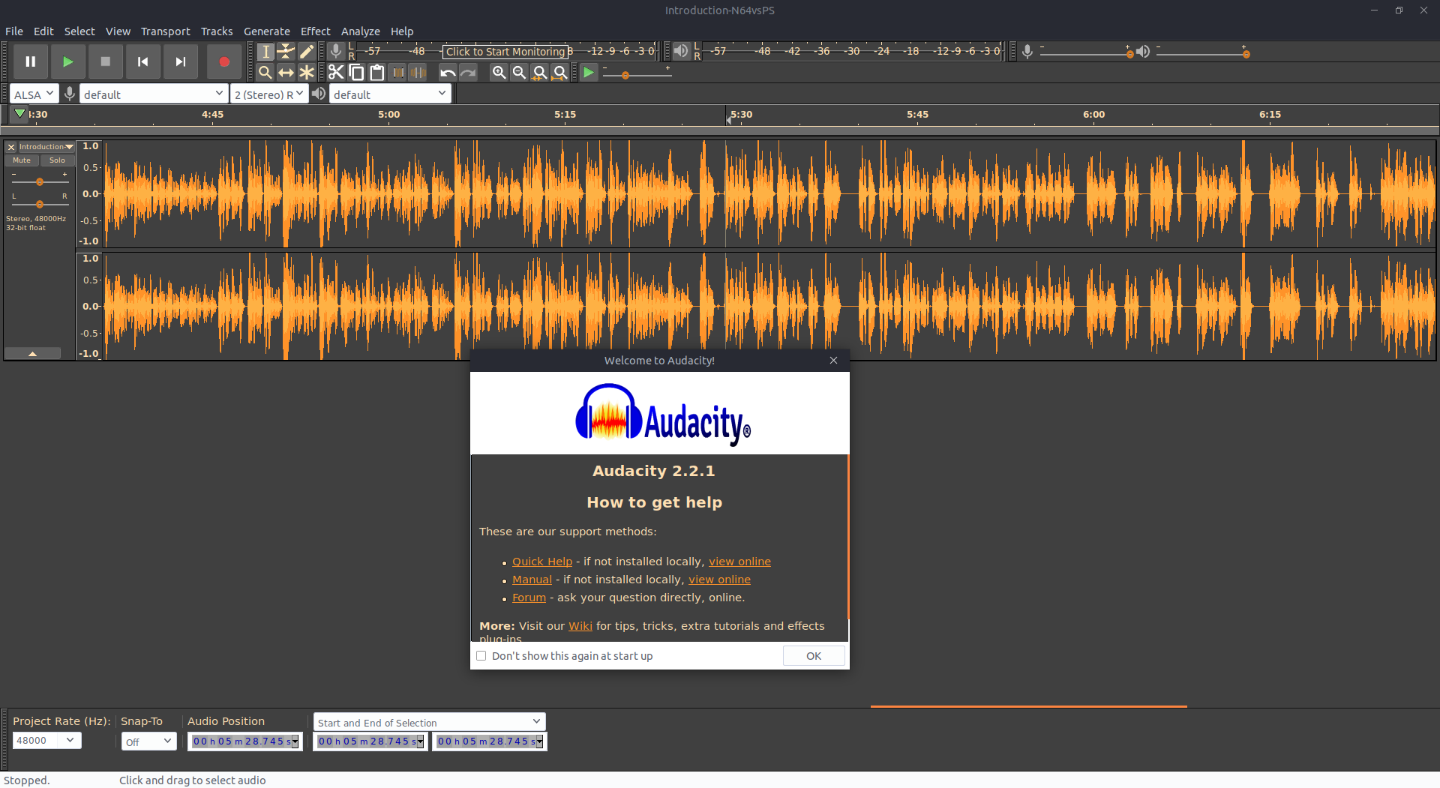Select the Multi-Tool asterisk icon

pos(307,73)
